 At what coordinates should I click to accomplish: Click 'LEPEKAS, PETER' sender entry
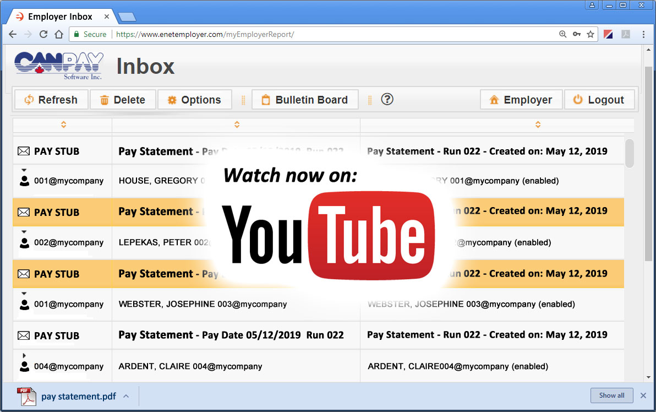pyautogui.click(x=164, y=242)
